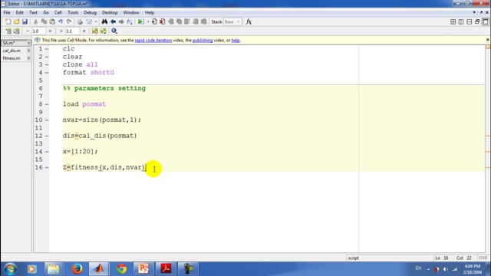
Task: Toggle breakpoint dash on line 16
Action: pyautogui.click(x=47, y=167)
